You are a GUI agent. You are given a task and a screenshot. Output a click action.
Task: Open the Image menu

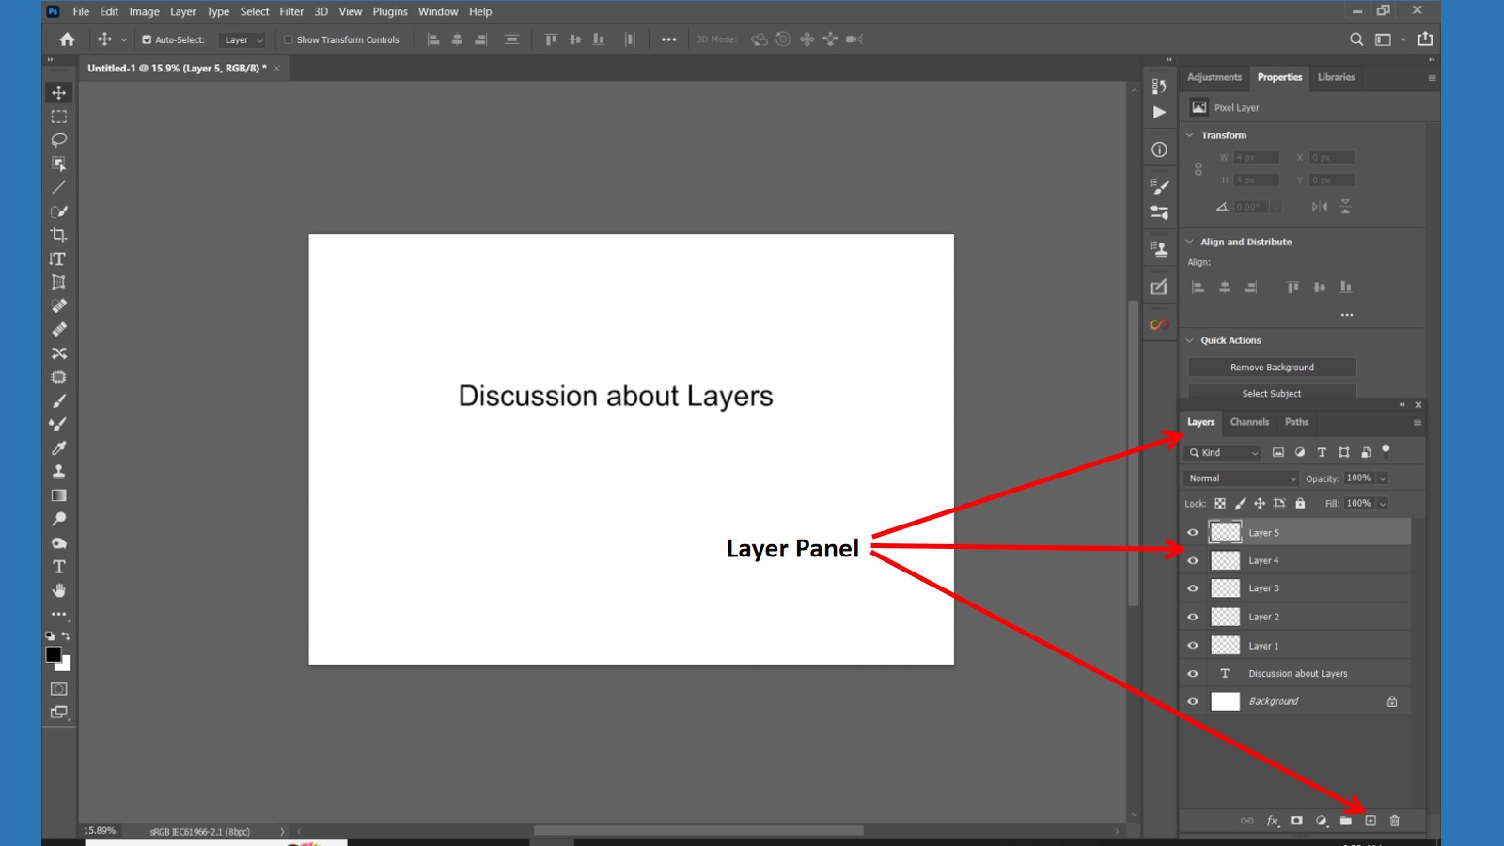click(144, 11)
